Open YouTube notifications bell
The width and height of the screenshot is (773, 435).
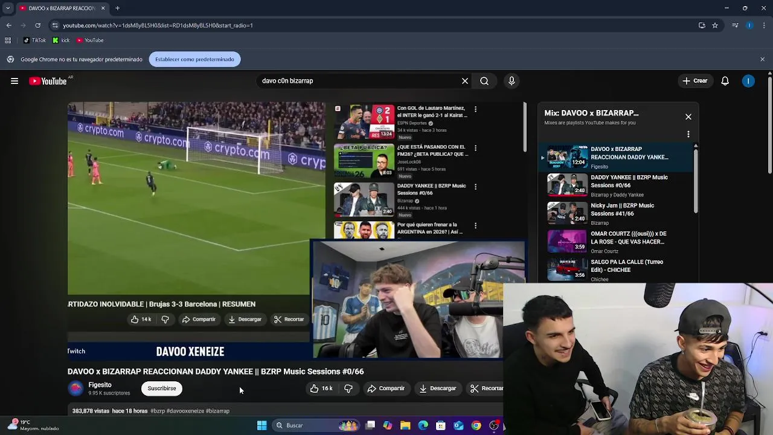[725, 81]
